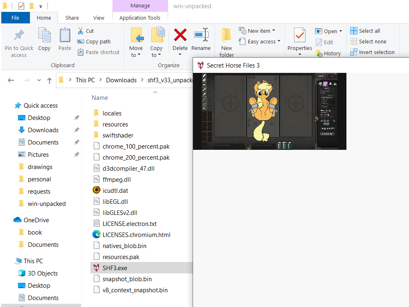This screenshot has width=409, height=307.
Task: Click New folder icon in title bar toolbar
Action: tap(31, 6)
